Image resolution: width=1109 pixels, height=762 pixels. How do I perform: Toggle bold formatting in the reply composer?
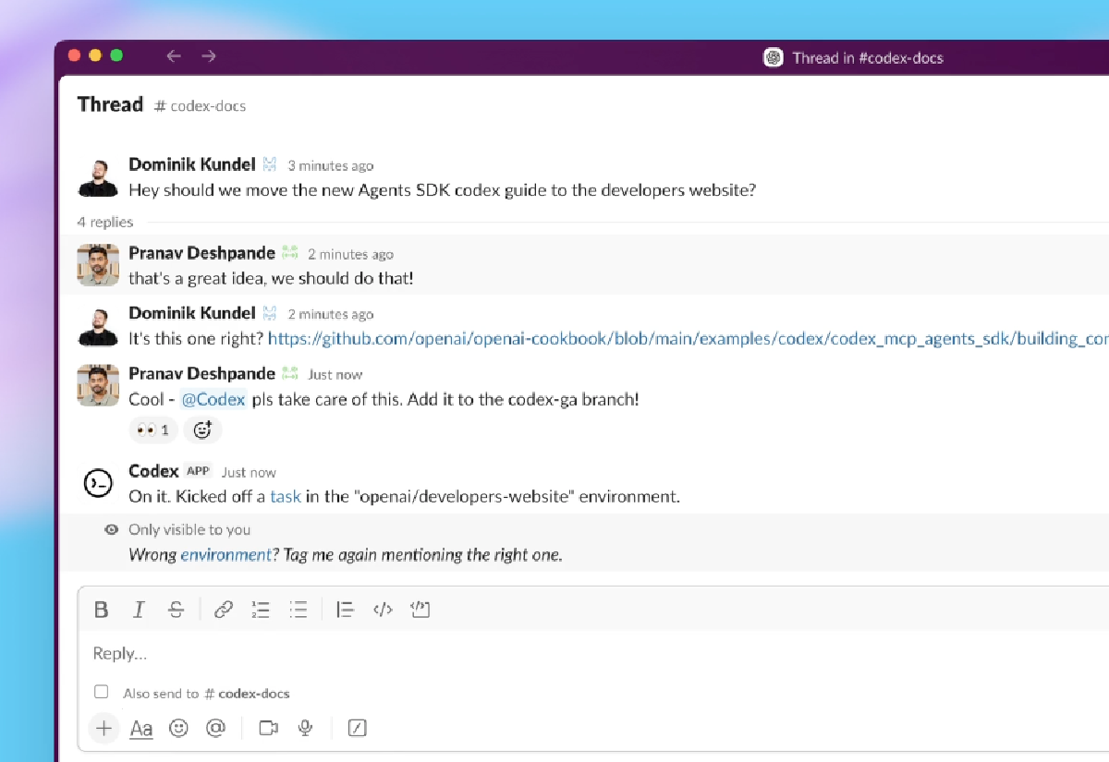point(102,610)
